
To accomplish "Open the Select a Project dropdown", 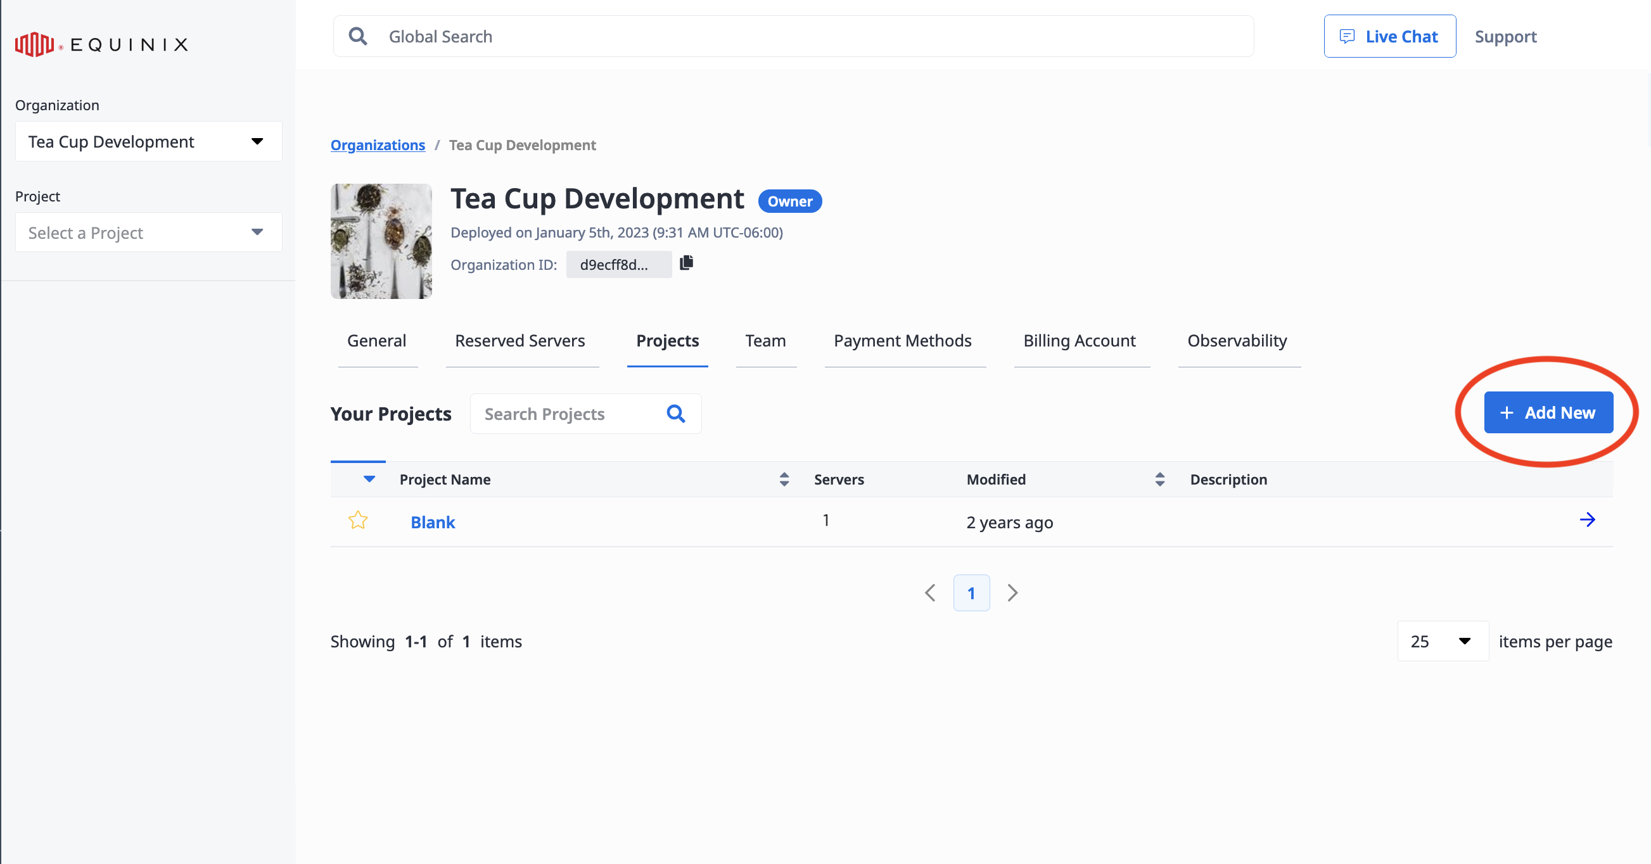I will pos(149,232).
